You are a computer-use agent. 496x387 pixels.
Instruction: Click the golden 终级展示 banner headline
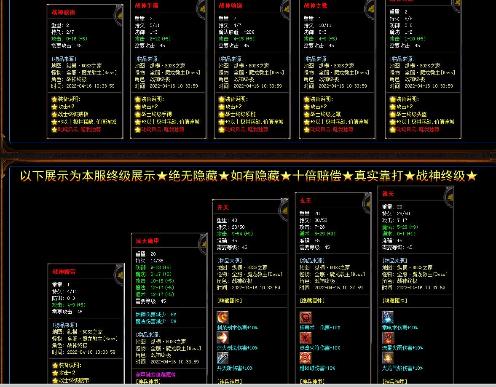coord(249,176)
